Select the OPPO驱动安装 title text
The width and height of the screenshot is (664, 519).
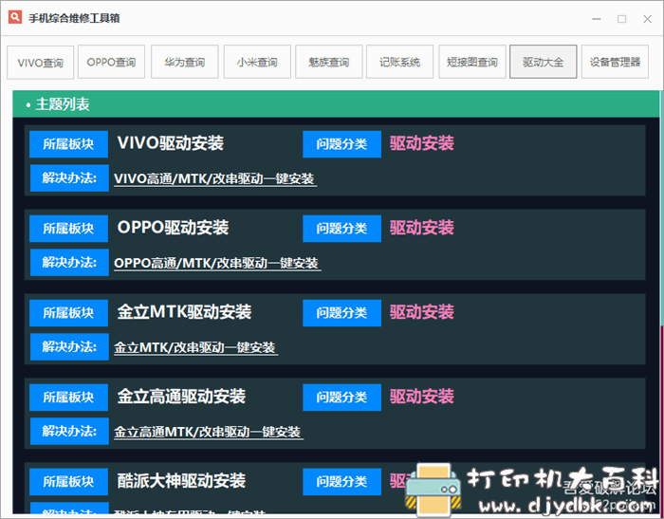[173, 227]
